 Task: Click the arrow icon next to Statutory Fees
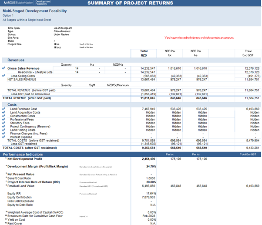tap(3, 123)
